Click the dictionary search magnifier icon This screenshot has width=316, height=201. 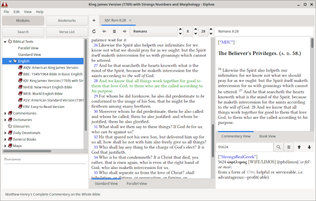coord(278,147)
